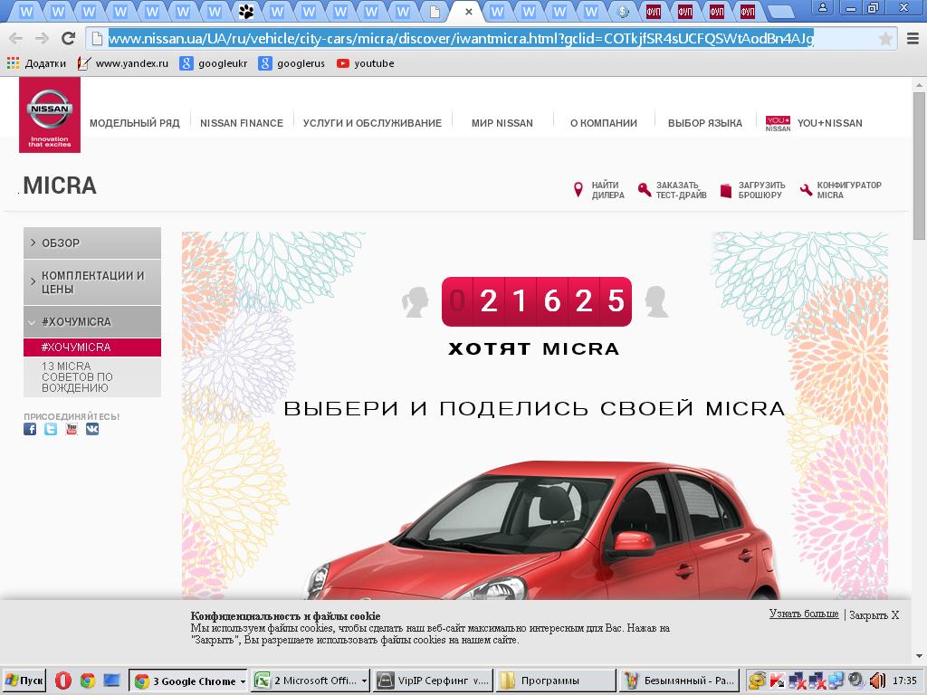Viewport: 927px width, 695px height.
Task: Click the female silhouette icon beside the counter
Action: 415,302
